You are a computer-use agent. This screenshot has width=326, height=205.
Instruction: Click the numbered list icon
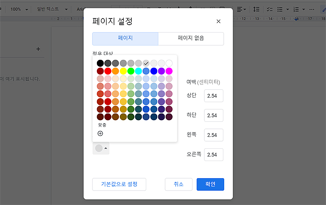[x=296, y=9]
